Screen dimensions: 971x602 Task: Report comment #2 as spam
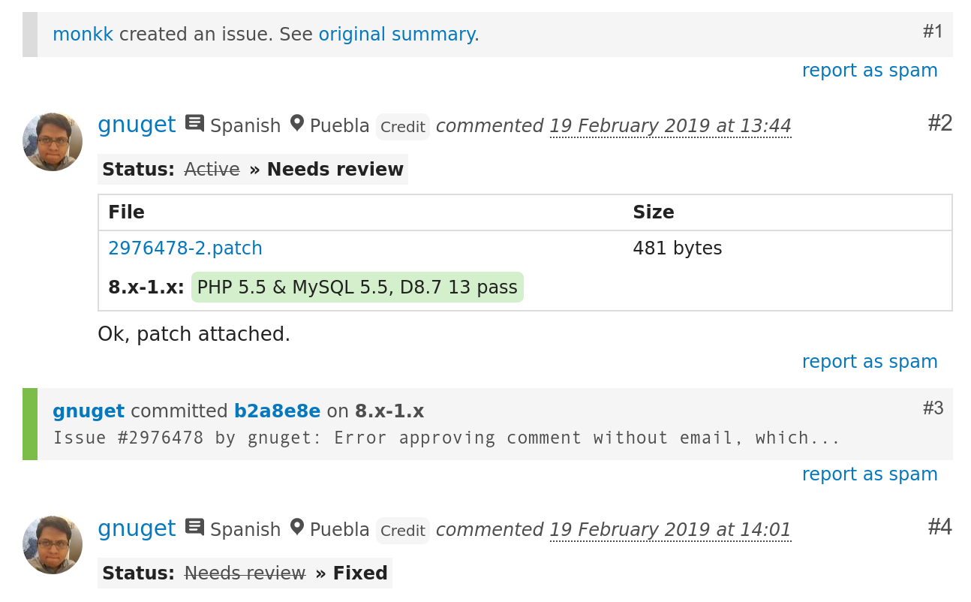tap(869, 362)
